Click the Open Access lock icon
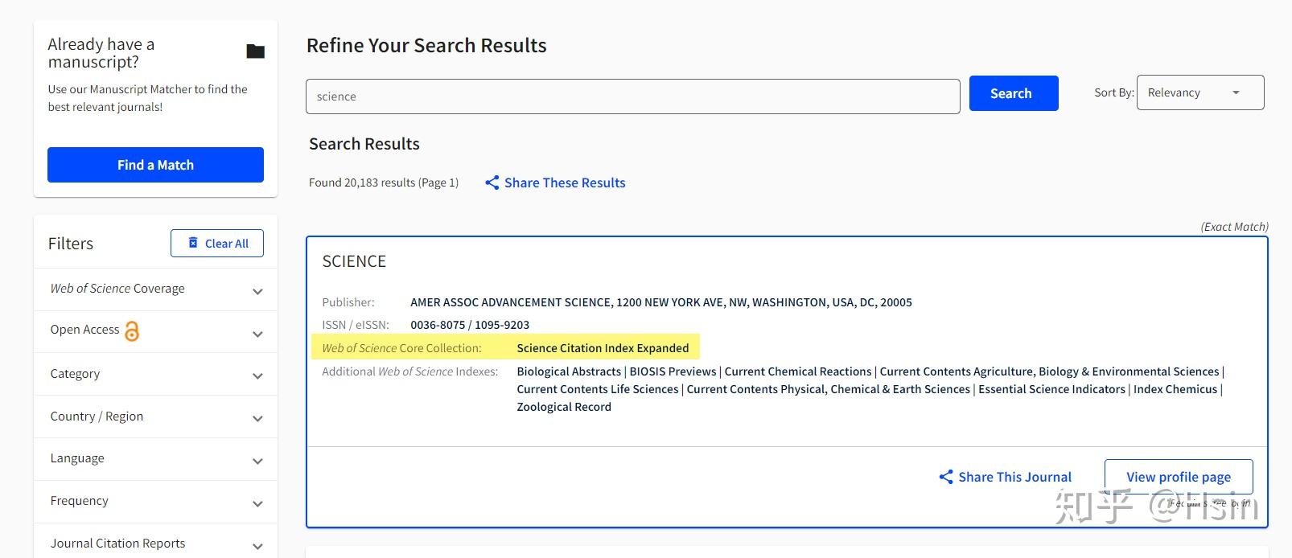This screenshot has width=1292, height=558. click(x=132, y=331)
